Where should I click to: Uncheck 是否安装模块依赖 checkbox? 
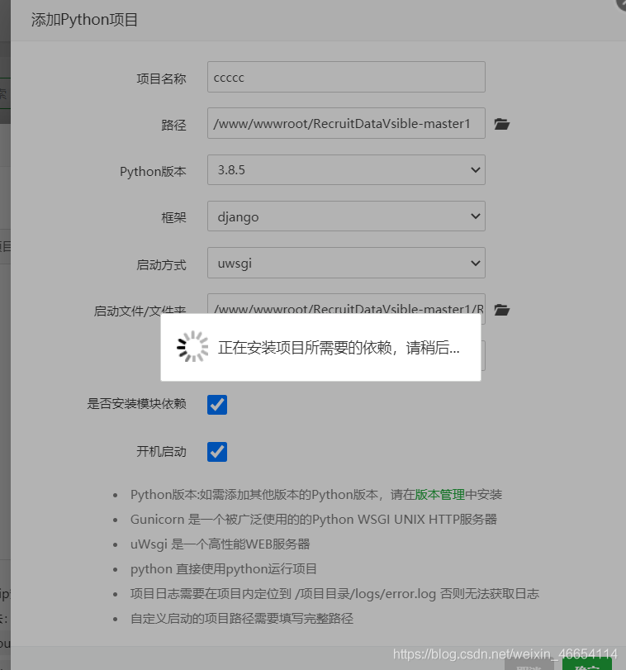(x=217, y=405)
